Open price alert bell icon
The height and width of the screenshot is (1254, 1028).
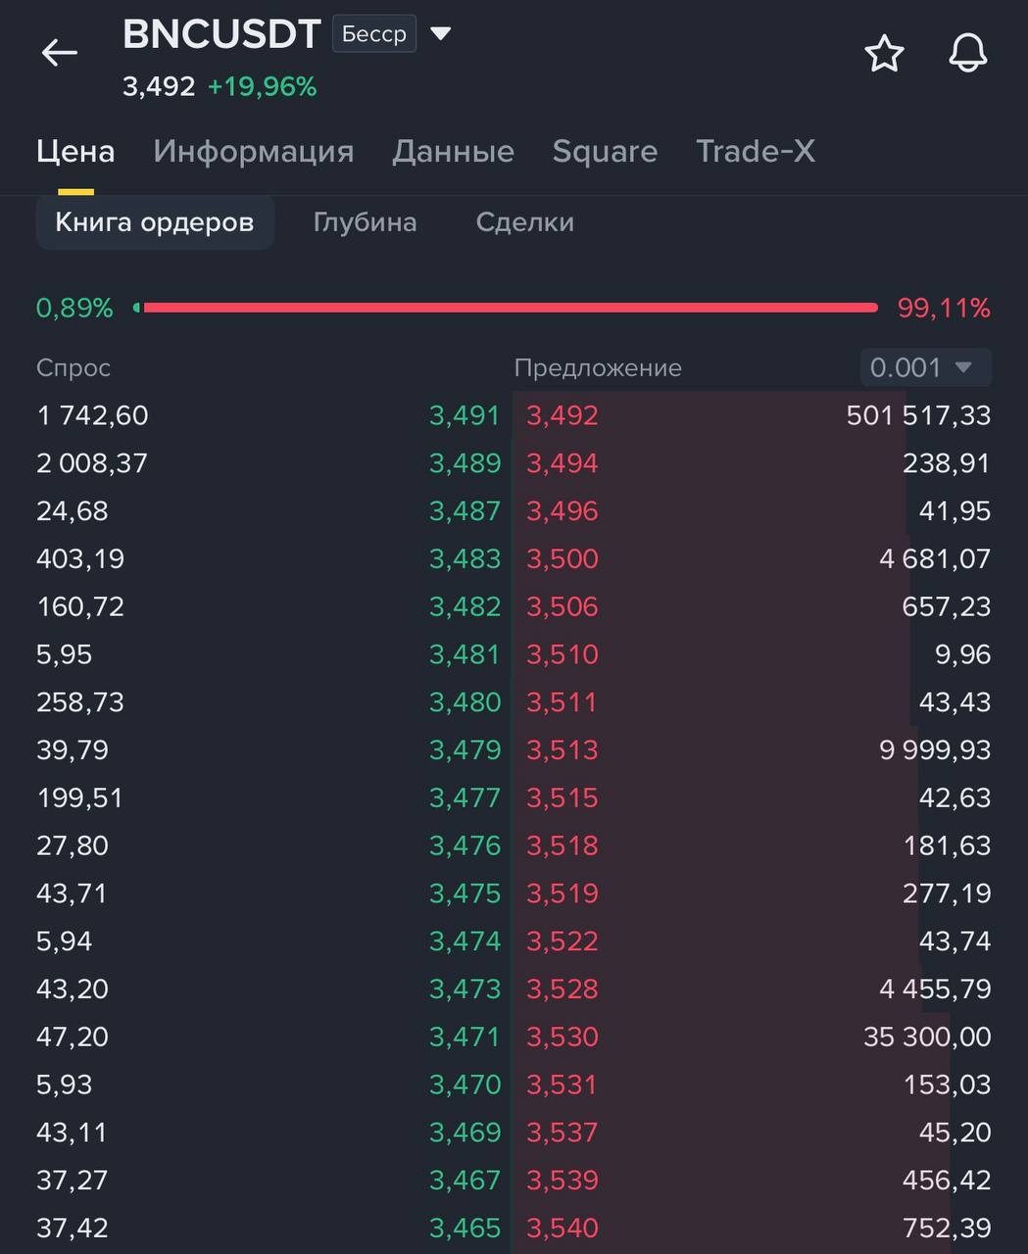coord(968,53)
